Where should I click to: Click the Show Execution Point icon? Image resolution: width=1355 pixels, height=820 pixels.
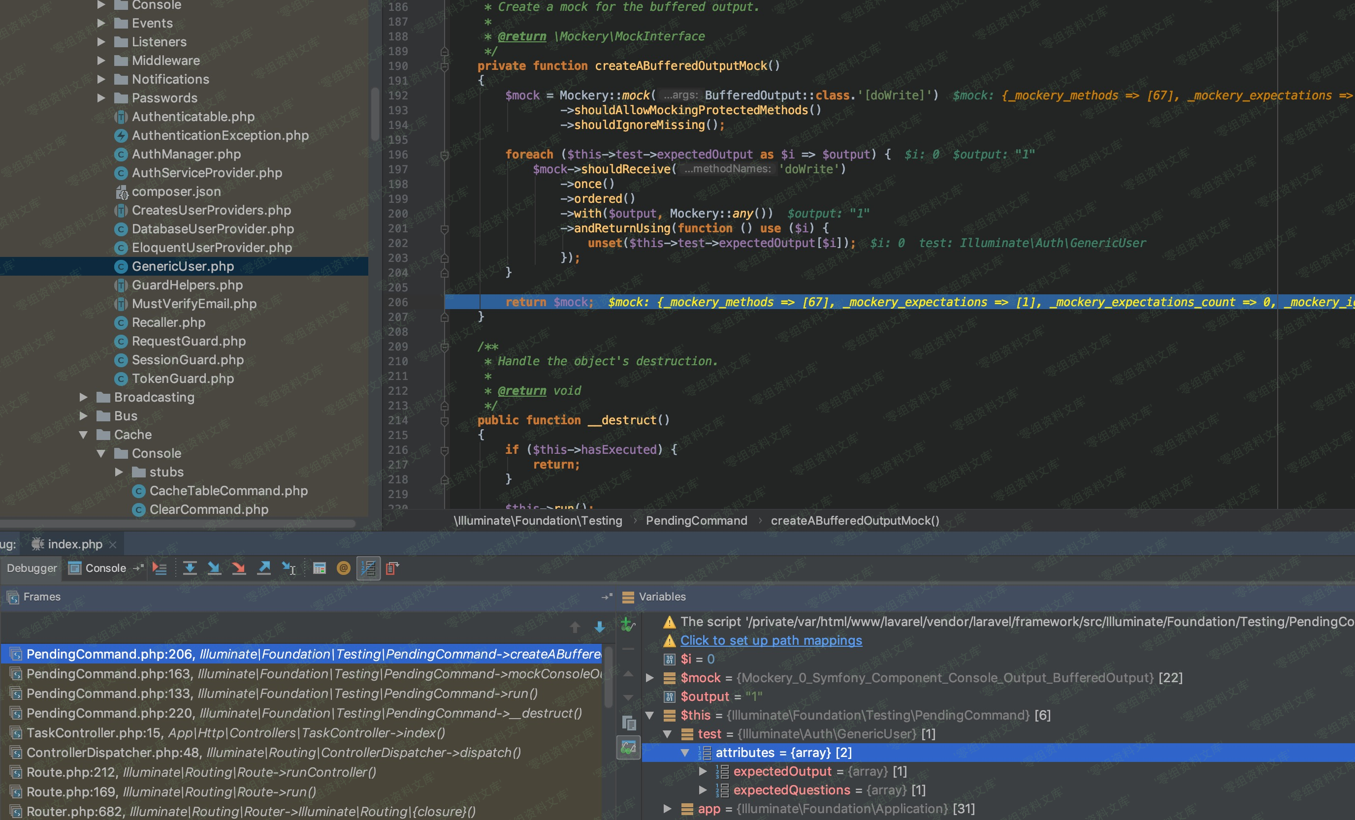[x=160, y=568]
